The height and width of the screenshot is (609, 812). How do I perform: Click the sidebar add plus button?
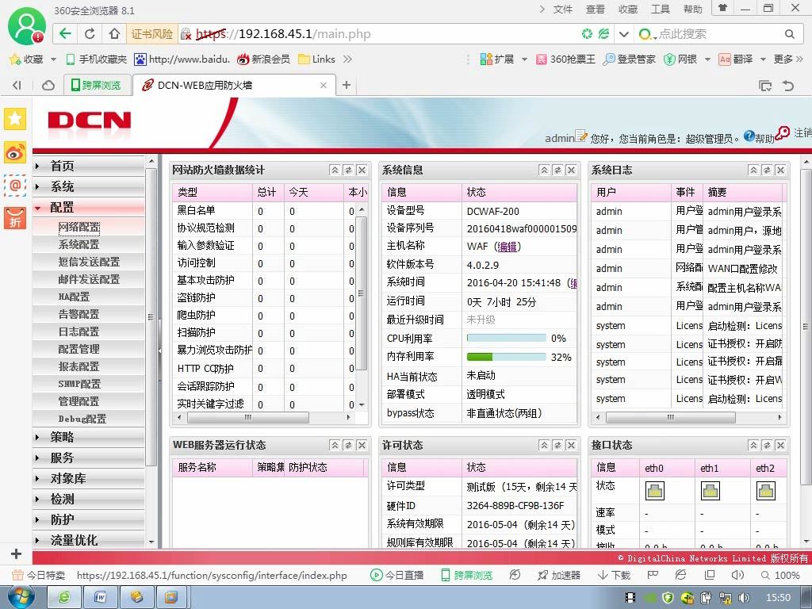coord(16,553)
